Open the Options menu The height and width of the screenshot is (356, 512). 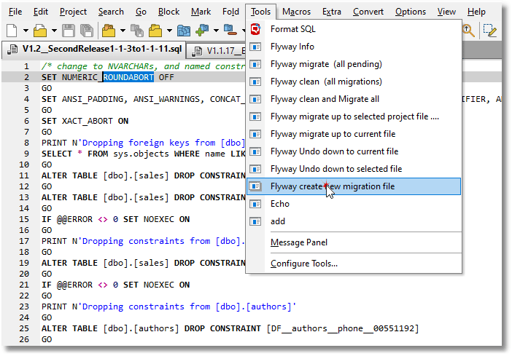[x=411, y=12]
